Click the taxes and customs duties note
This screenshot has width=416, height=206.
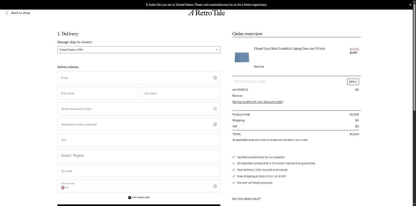(270, 140)
